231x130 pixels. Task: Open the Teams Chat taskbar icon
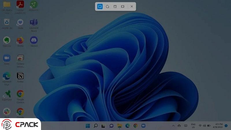[111, 126]
